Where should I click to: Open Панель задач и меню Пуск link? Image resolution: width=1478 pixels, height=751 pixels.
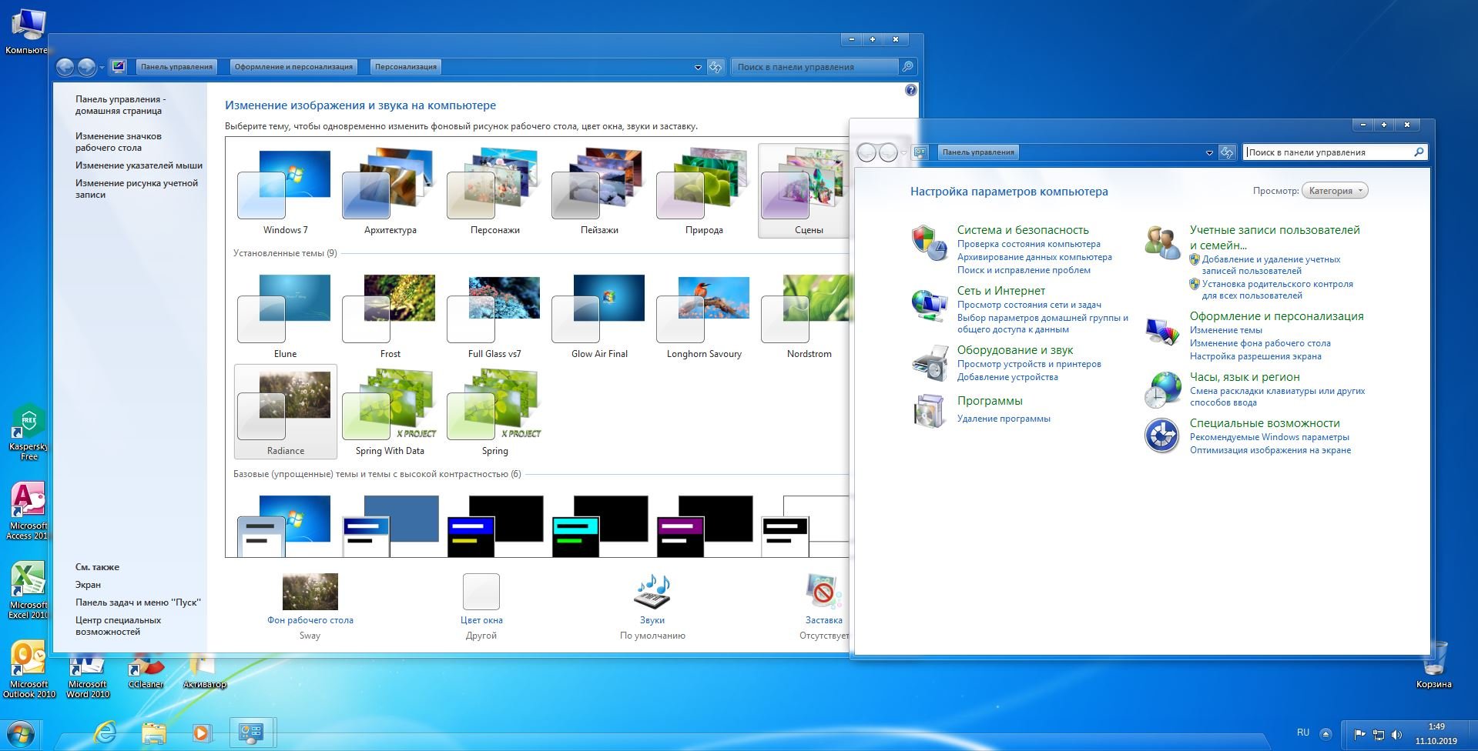[x=138, y=602]
